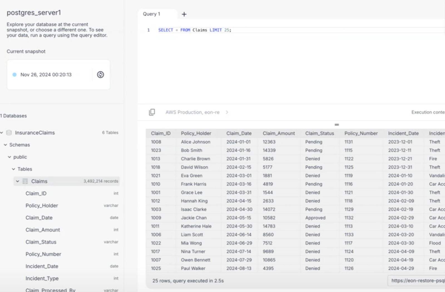Collapse the InsuranceClaims database node
Screen dimensions: 445x292
click(x=2, y=133)
